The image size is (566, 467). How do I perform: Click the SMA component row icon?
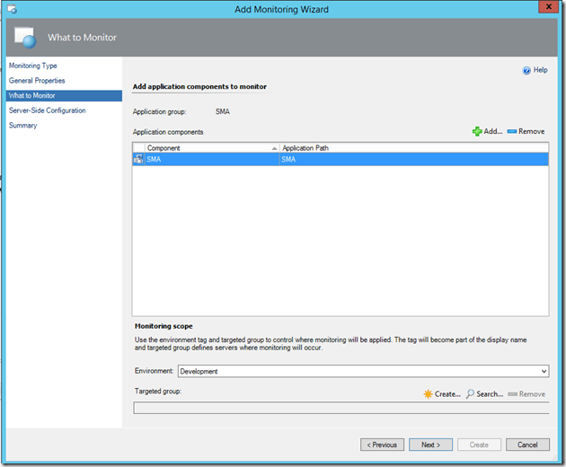click(139, 159)
